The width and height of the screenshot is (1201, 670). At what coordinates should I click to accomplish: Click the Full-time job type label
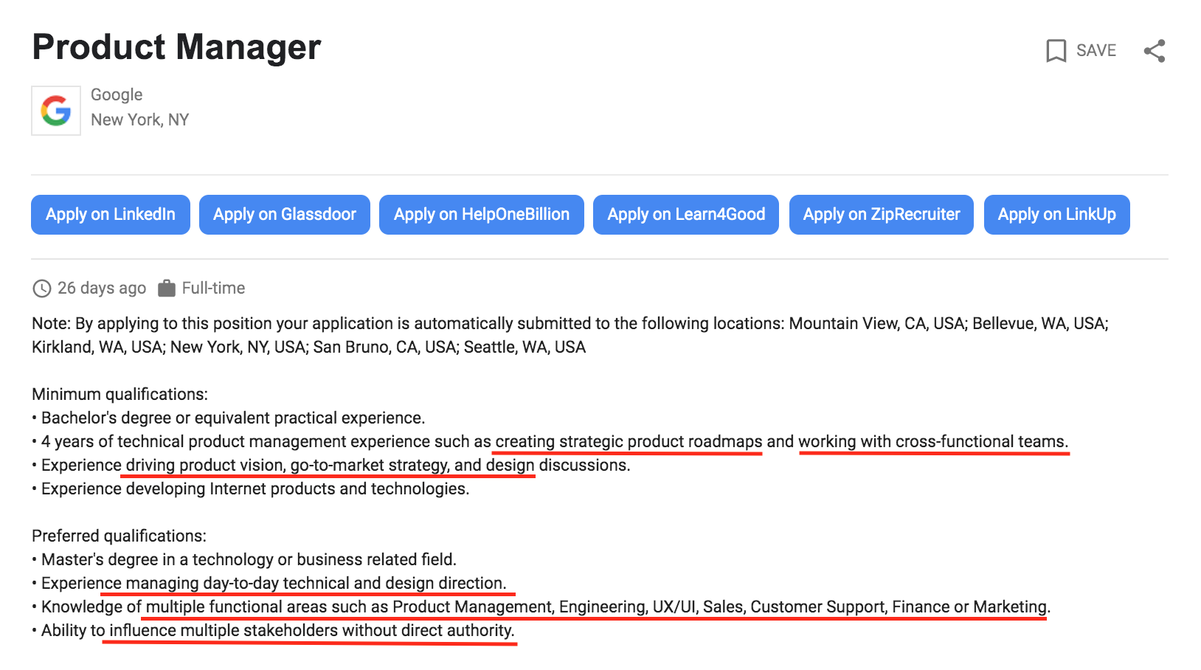click(214, 289)
